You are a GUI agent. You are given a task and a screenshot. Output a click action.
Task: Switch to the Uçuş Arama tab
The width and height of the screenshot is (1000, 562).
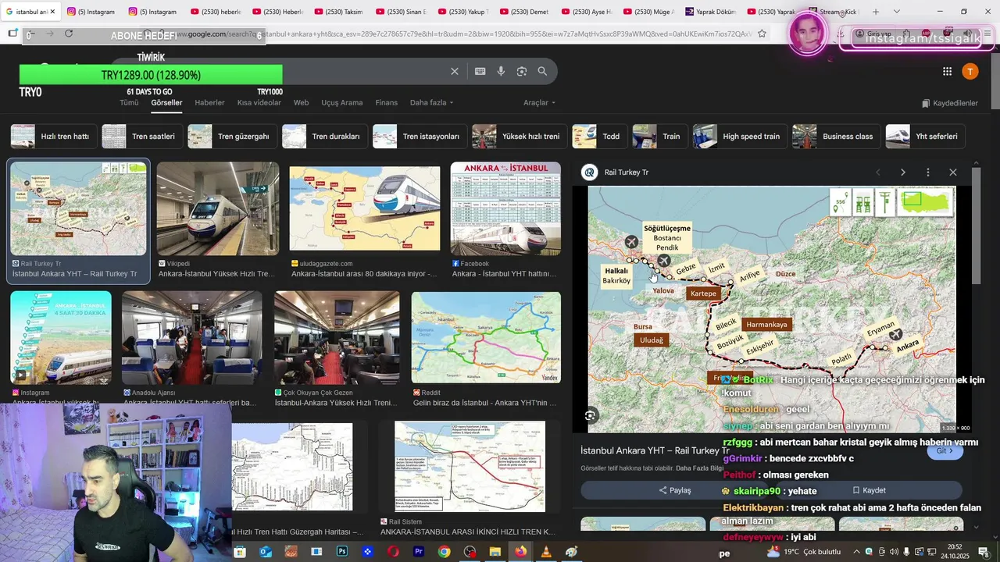click(342, 102)
